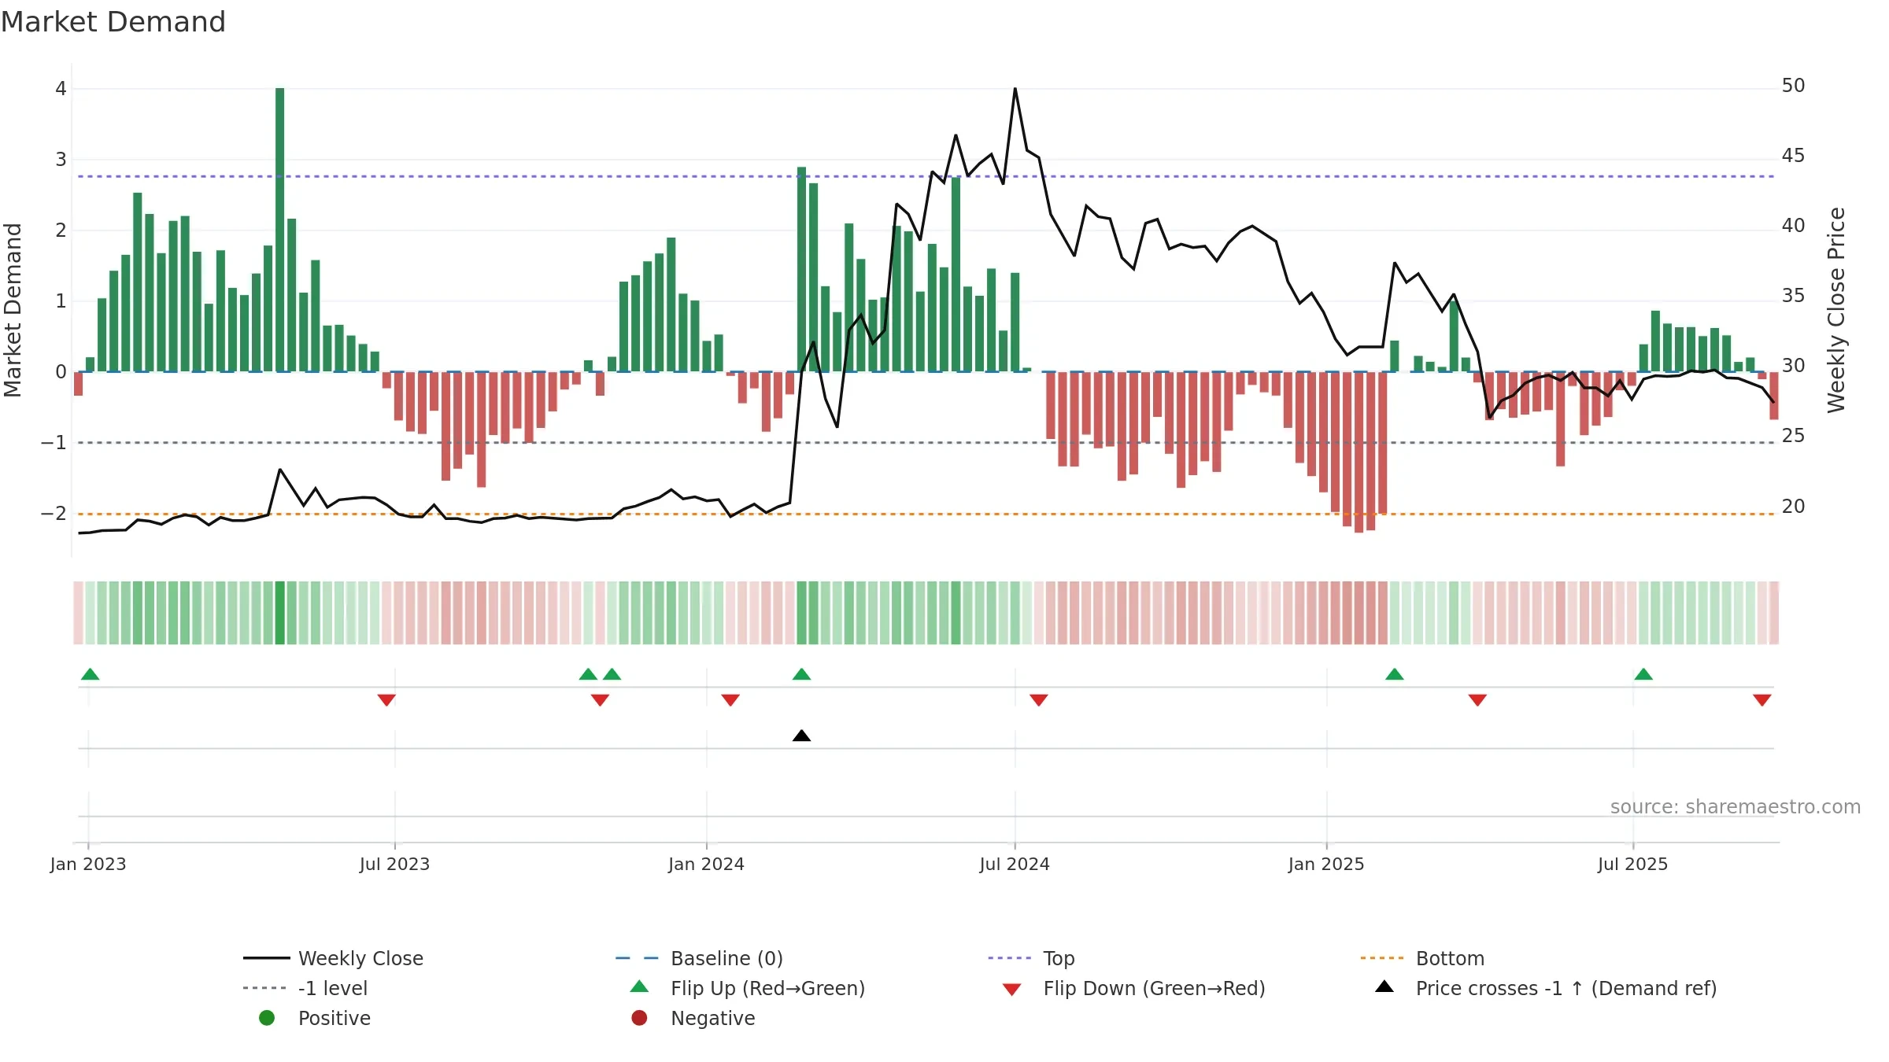Click the −2 tick on the demand axis
The image size is (1889, 1062).
click(54, 513)
